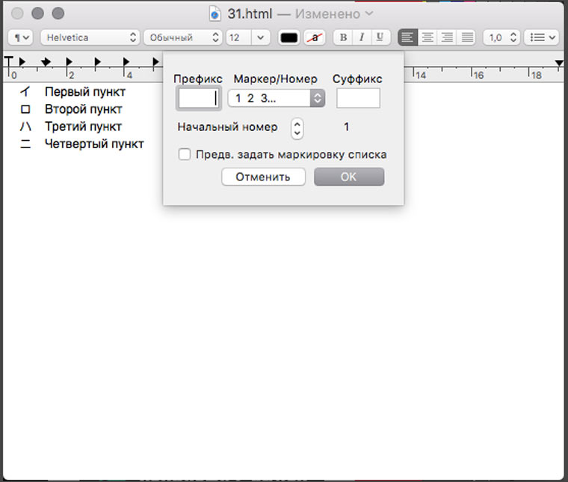Open the list bullets and numbering menu
The width and height of the screenshot is (568, 482).
click(x=542, y=37)
